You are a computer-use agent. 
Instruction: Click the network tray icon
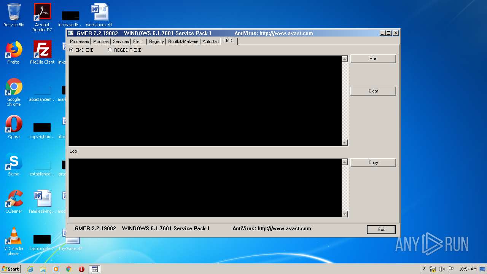coord(433,269)
